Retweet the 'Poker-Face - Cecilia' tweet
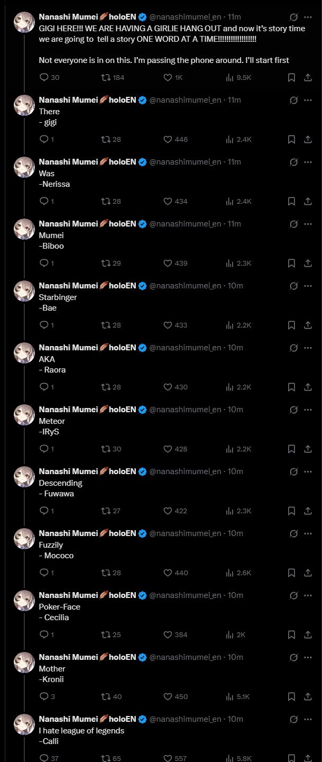The width and height of the screenshot is (322, 762). pos(105,634)
